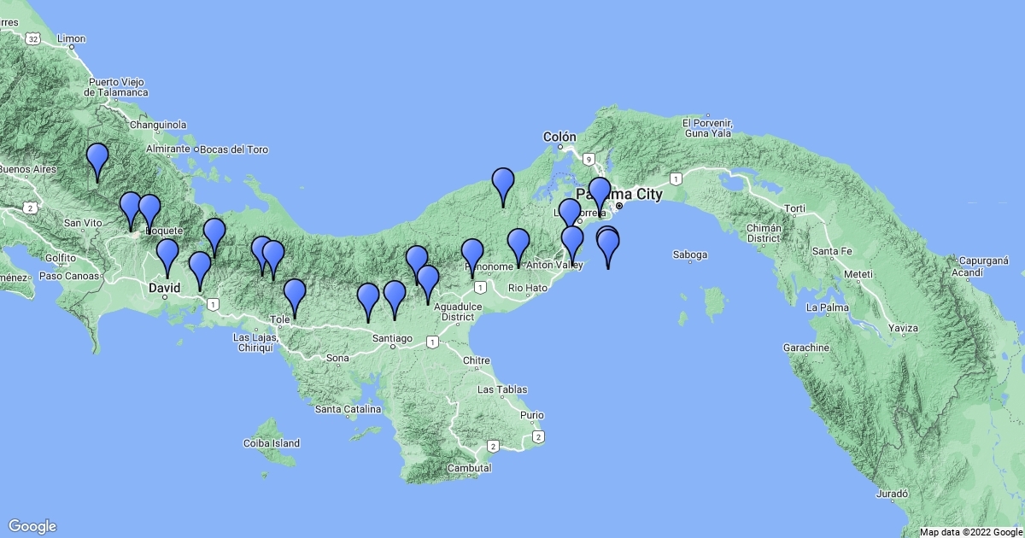Open the marker on Penonome
The width and height of the screenshot is (1025, 538).
pyautogui.click(x=472, y=258)
